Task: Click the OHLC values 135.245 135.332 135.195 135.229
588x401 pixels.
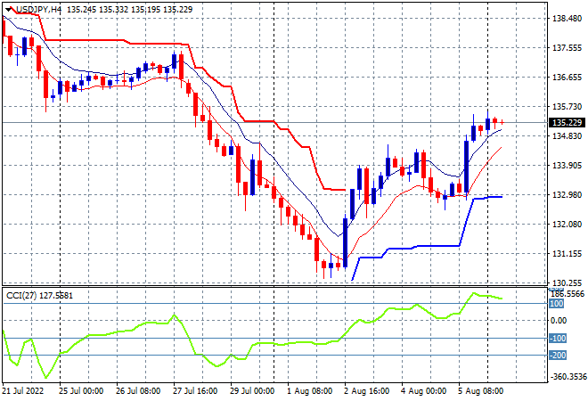Action: point(130,10)
